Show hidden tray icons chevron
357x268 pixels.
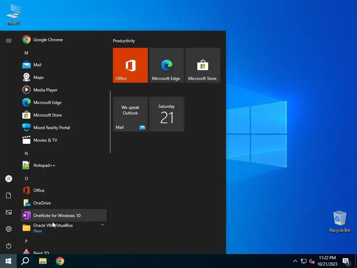tap(295, 261)
